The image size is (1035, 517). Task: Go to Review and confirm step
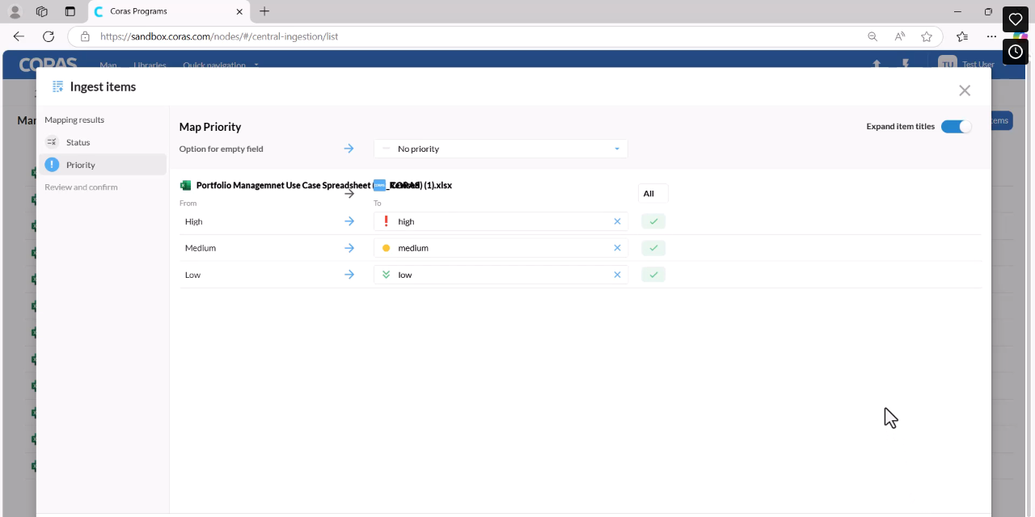[x=81, y=187]
